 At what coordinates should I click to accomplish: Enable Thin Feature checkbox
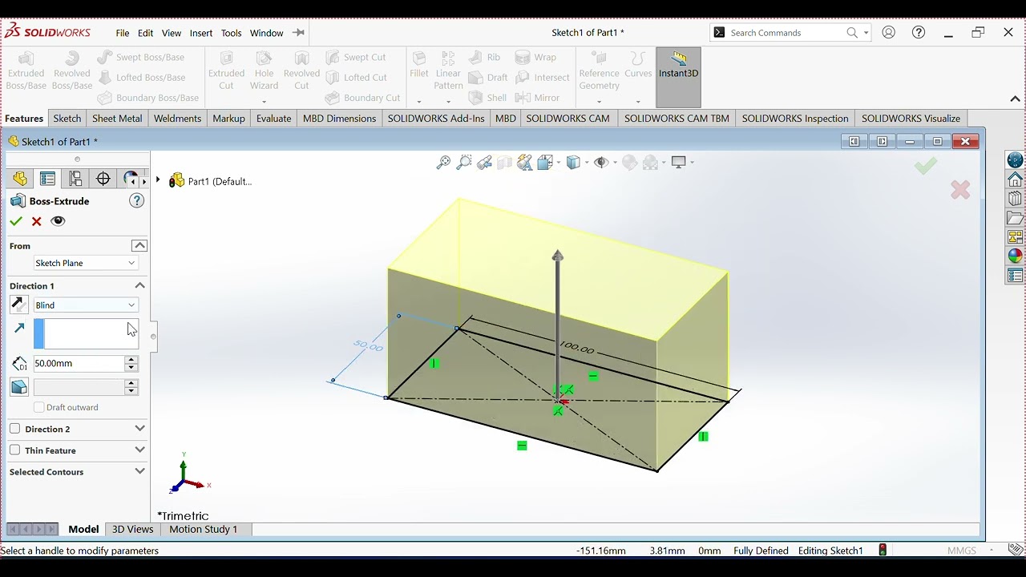pyautogui.click(x=14, y=450)
